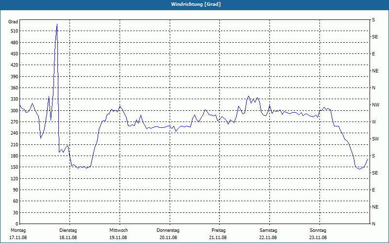Click the 270 degree axis label
Image resolution: width=389 pixels, height=243 pixels.
point(15,122)
